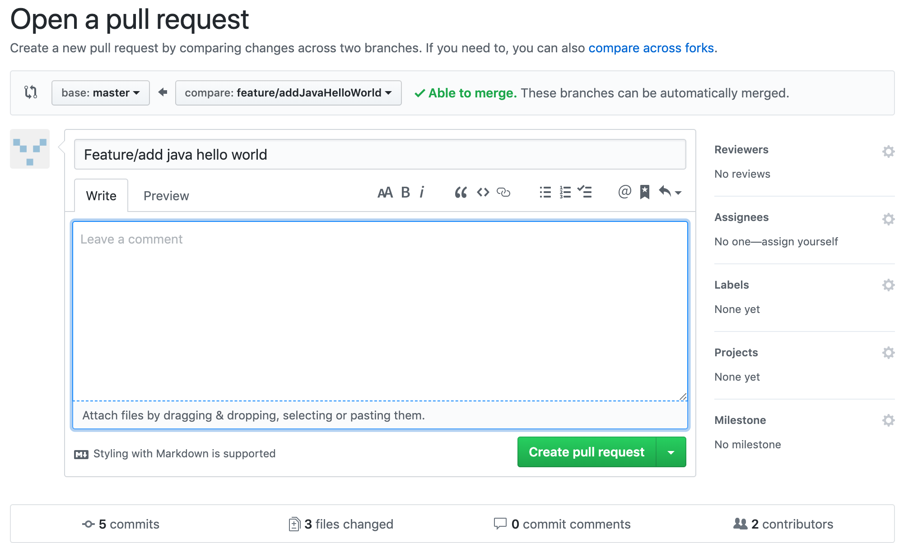Click the Attach files by dragging area
Image resolution: width=913 pixels, height=543 pixels.
click(x=380, y=415)
